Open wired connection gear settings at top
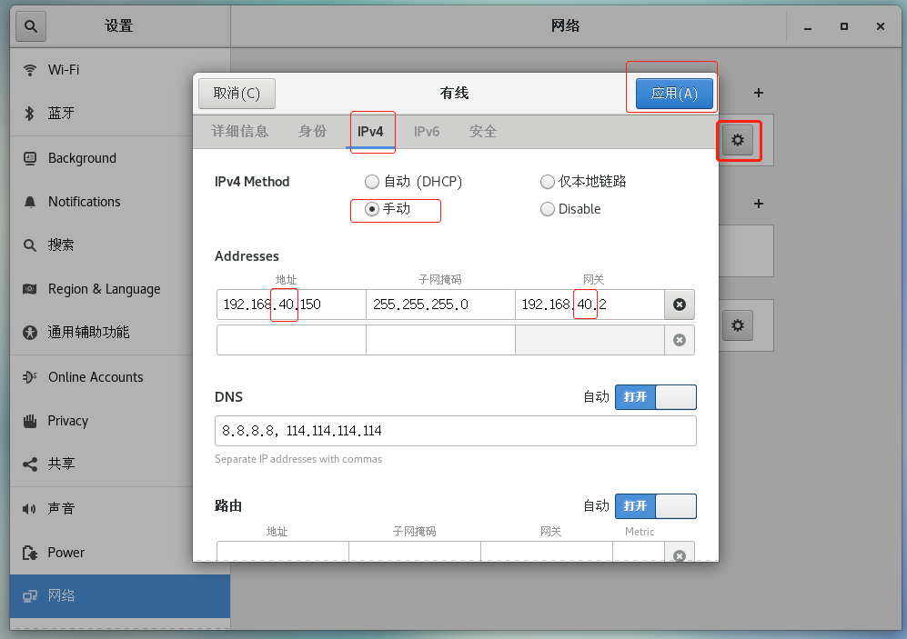This screenshot has height=639, width=907. (738, 140)
